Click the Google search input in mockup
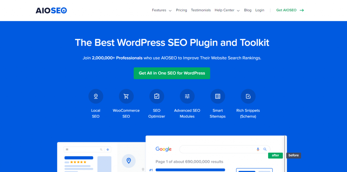Image resolution: width=347 pixels, height=172 pixels. [x=225, y=149]
